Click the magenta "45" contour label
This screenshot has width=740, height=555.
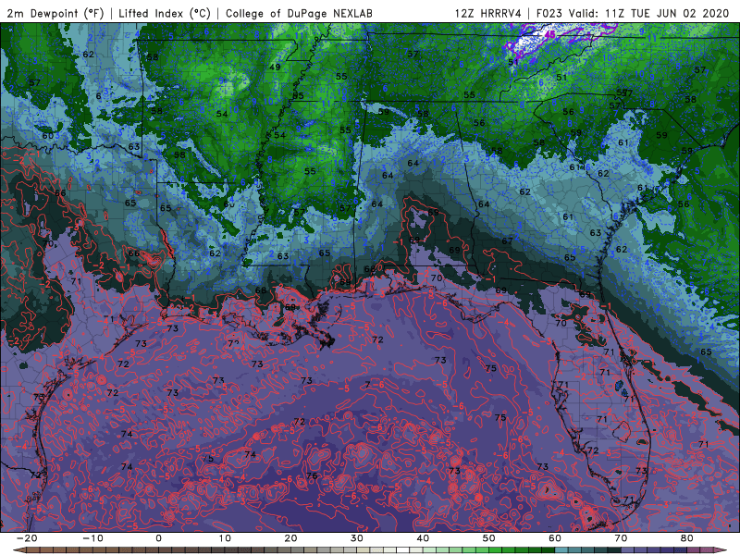(549, 34)
